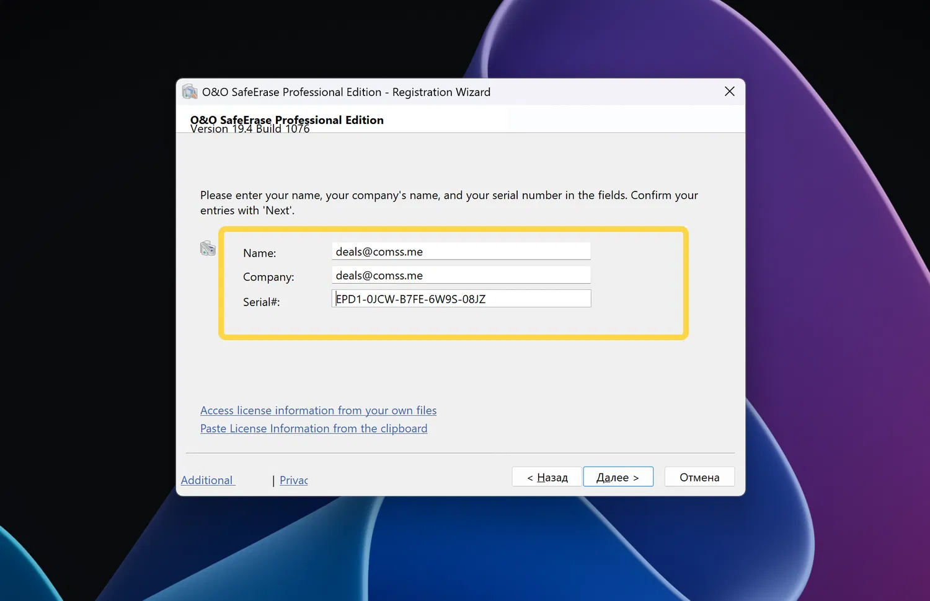Click the 'Please enter your name' instruction text

[x=449, y=203]
